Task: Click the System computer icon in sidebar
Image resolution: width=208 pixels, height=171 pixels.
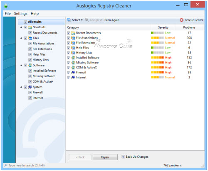Action: (30, 87)
